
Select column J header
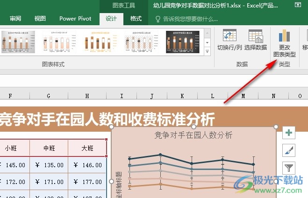click(x=152, y=96)
